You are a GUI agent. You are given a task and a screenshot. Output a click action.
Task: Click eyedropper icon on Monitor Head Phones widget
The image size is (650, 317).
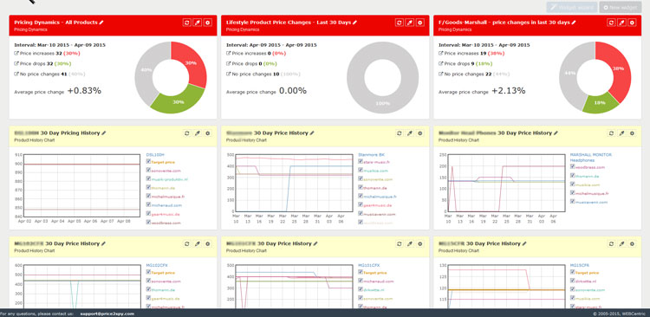point(621,133)
